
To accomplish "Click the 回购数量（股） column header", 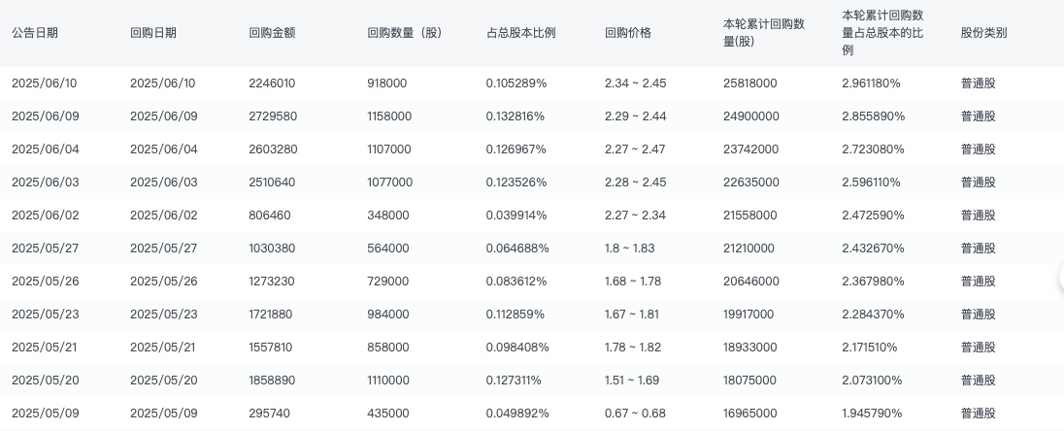I will pyautogui.click(x=405, y=33).
